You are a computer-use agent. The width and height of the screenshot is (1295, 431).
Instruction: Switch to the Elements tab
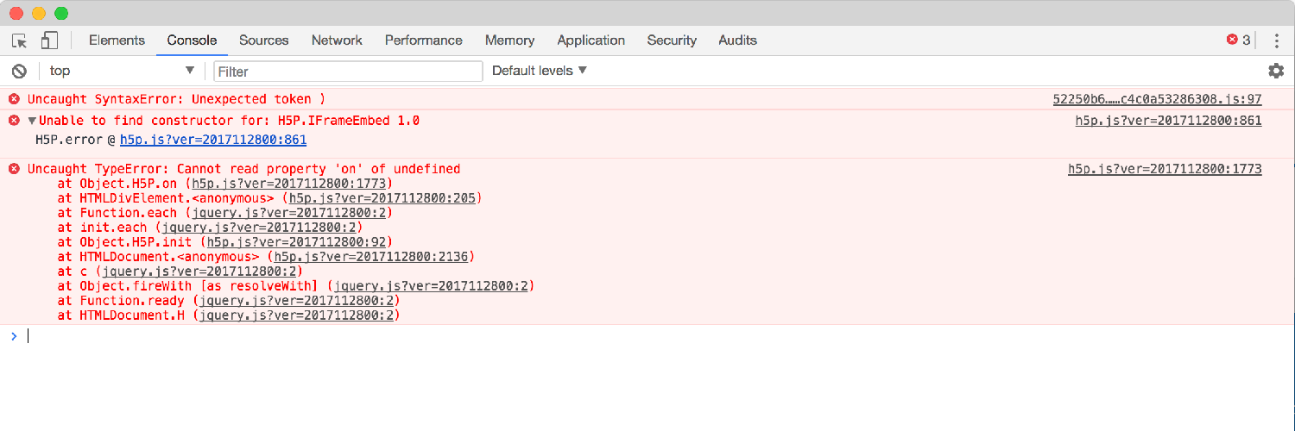(x=117, y=40)
